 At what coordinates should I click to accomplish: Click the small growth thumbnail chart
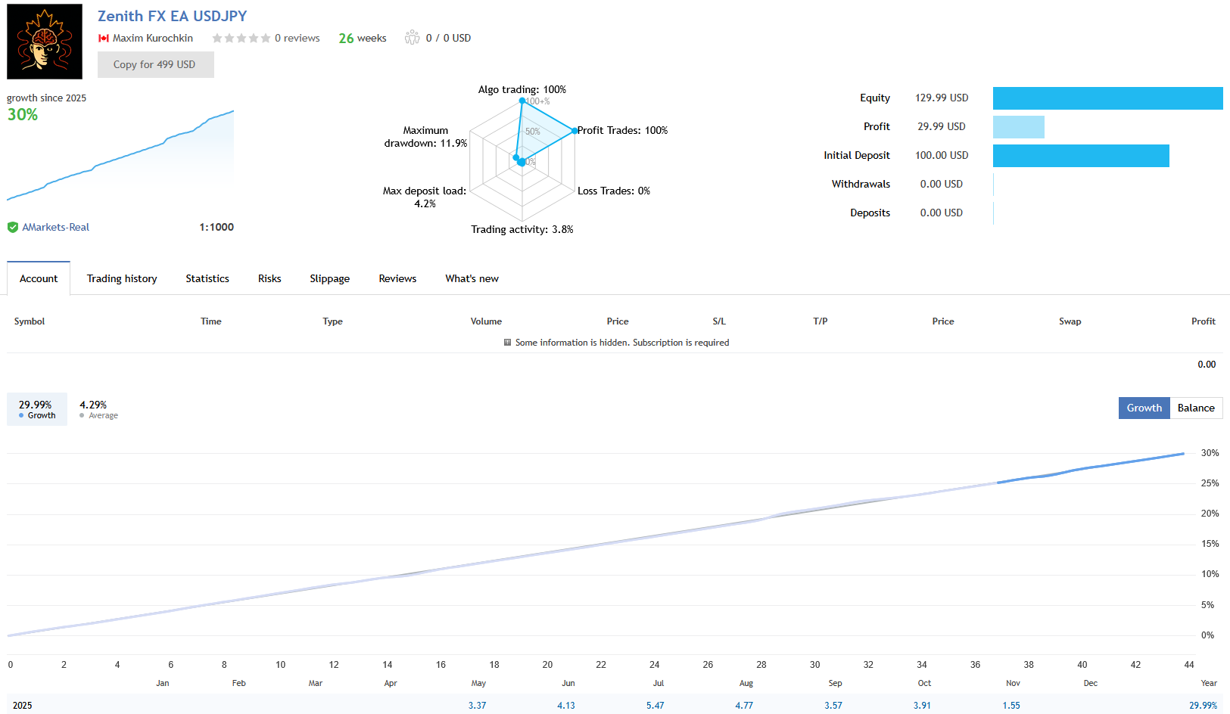tap(120, 155)
